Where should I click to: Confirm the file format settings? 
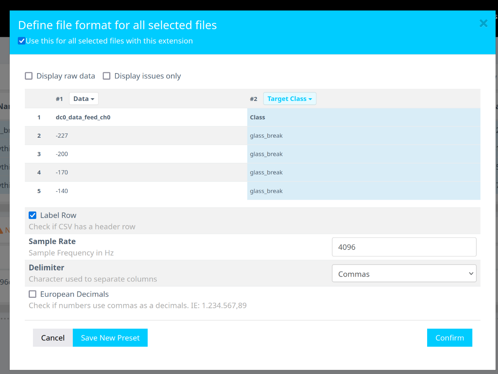point(449,338)
